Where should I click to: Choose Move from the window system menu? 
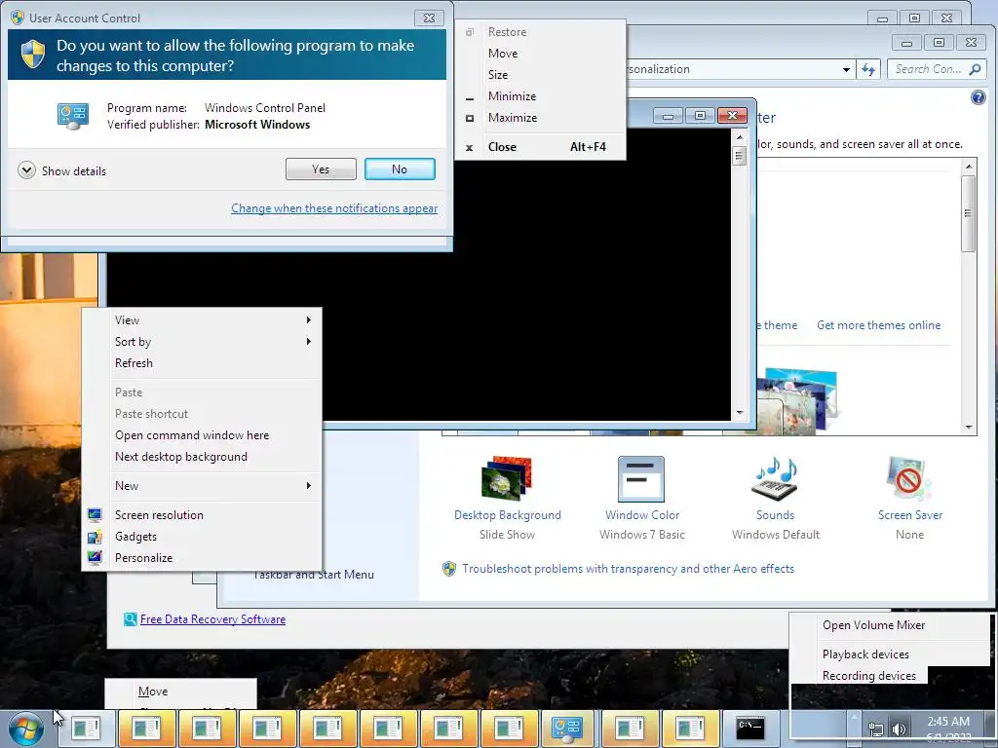tap(540, 54)
